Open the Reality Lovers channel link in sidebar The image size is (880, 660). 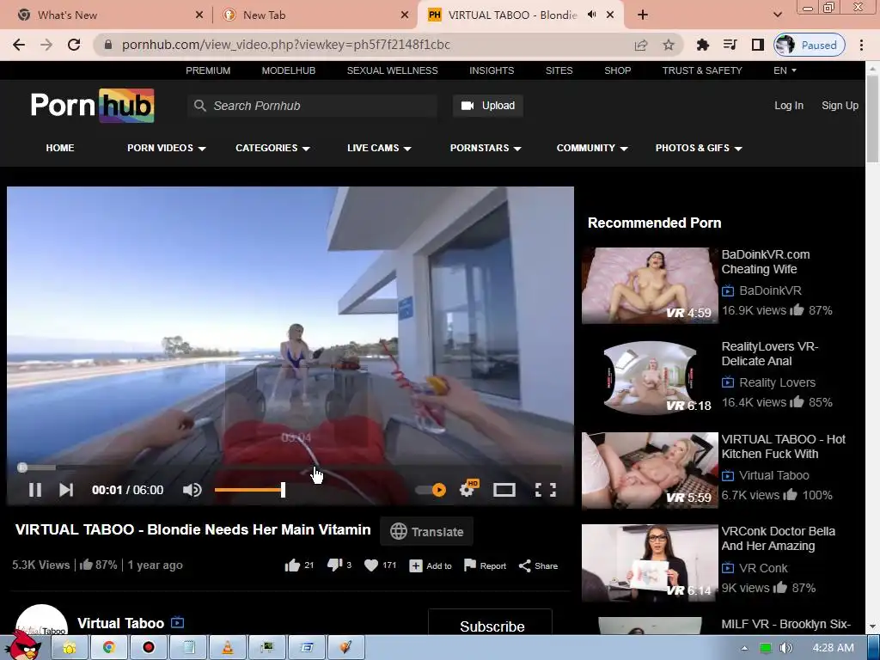777,382
